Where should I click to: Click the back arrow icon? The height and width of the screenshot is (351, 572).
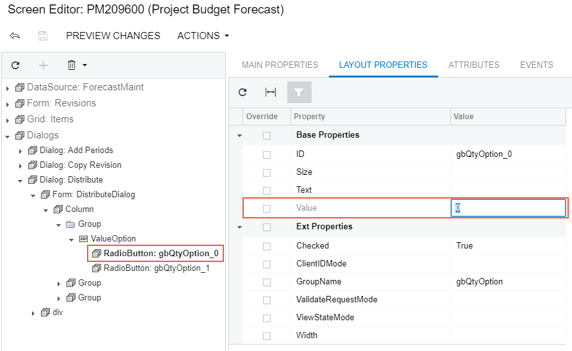(15, 36)
